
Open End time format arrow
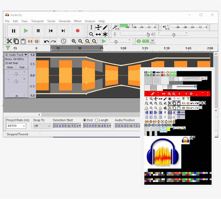[x=110, y=126]
